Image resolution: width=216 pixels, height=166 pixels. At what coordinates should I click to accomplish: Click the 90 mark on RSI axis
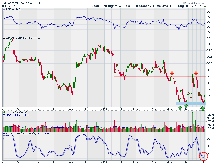pyautogui.click(x=208, y=12)
